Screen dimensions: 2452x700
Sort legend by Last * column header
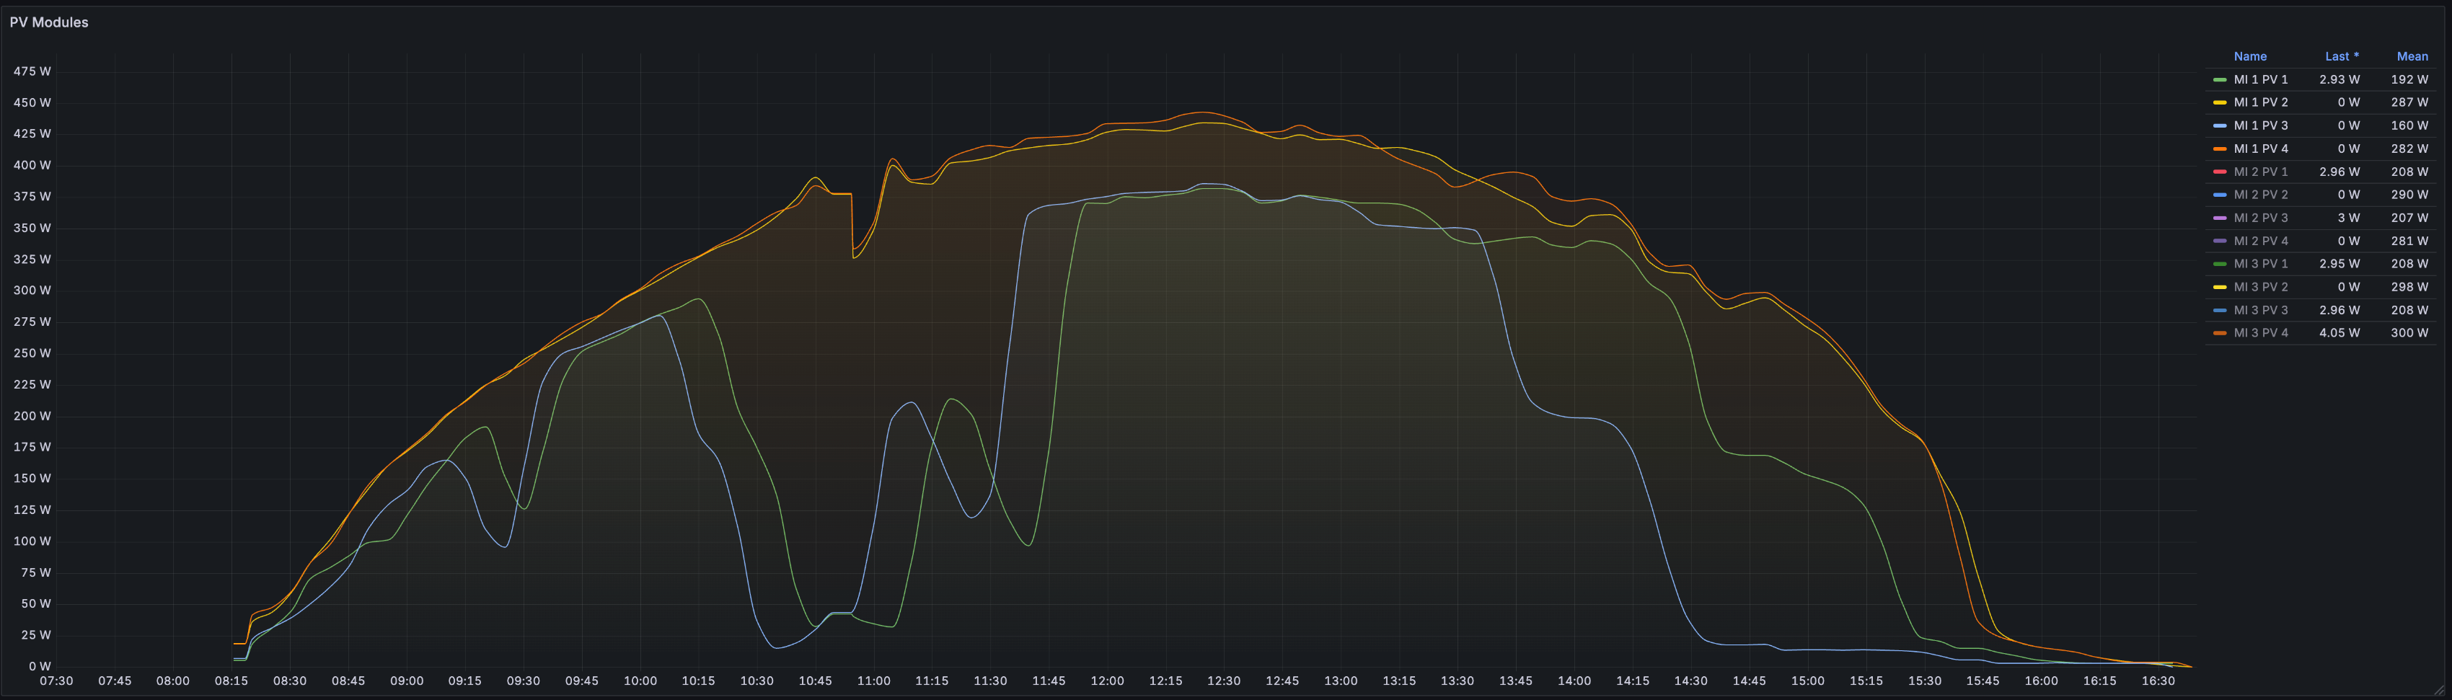[x=2342, y=56]
